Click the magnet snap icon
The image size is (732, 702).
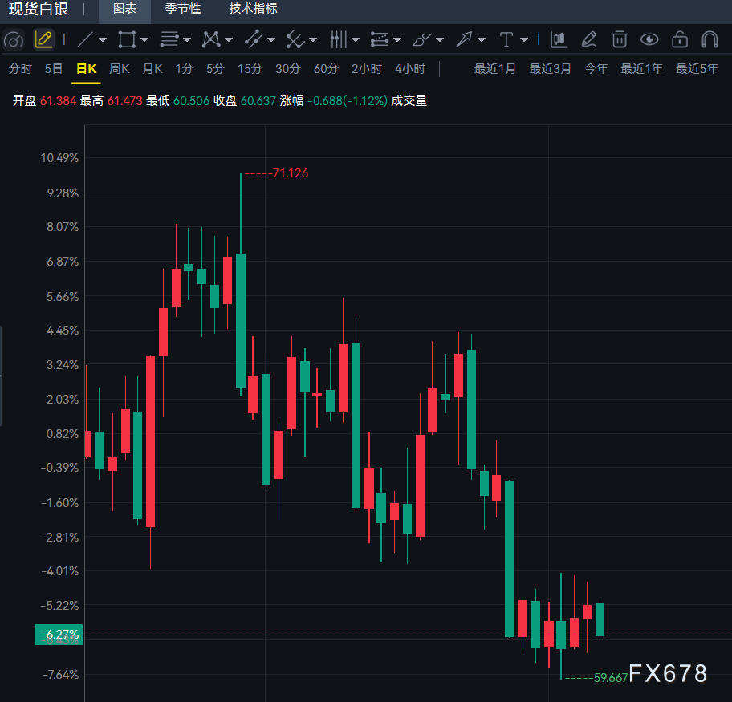pos(710,39)
